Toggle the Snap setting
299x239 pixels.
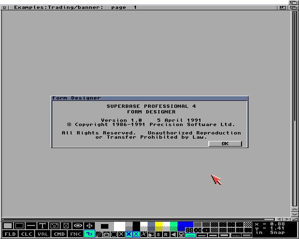coord(278,232)
